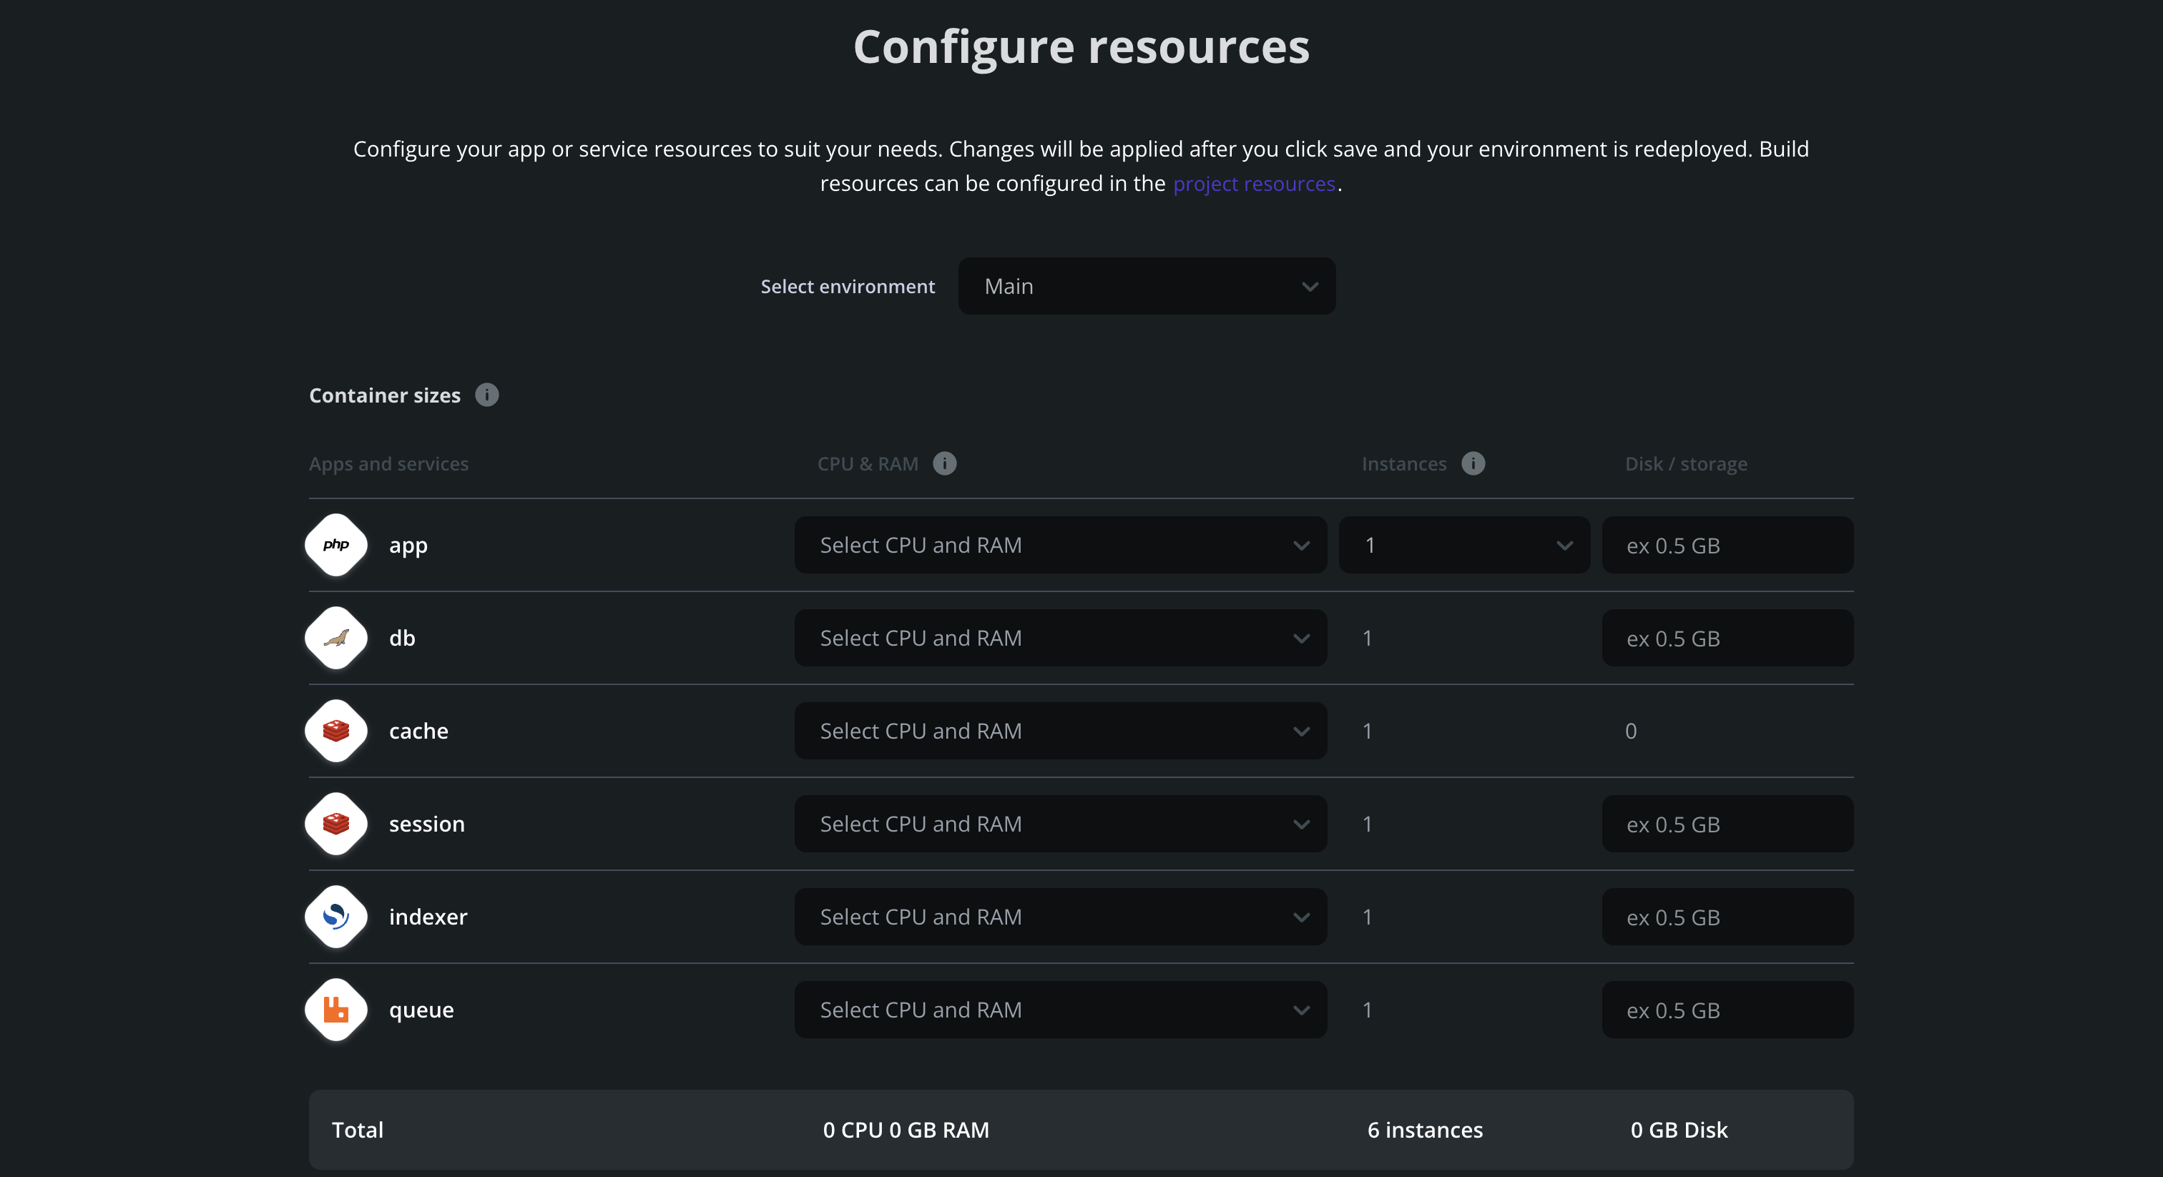Click the info icon beside Instances
The image size is (2163, 1177).
pos(1473,463)
